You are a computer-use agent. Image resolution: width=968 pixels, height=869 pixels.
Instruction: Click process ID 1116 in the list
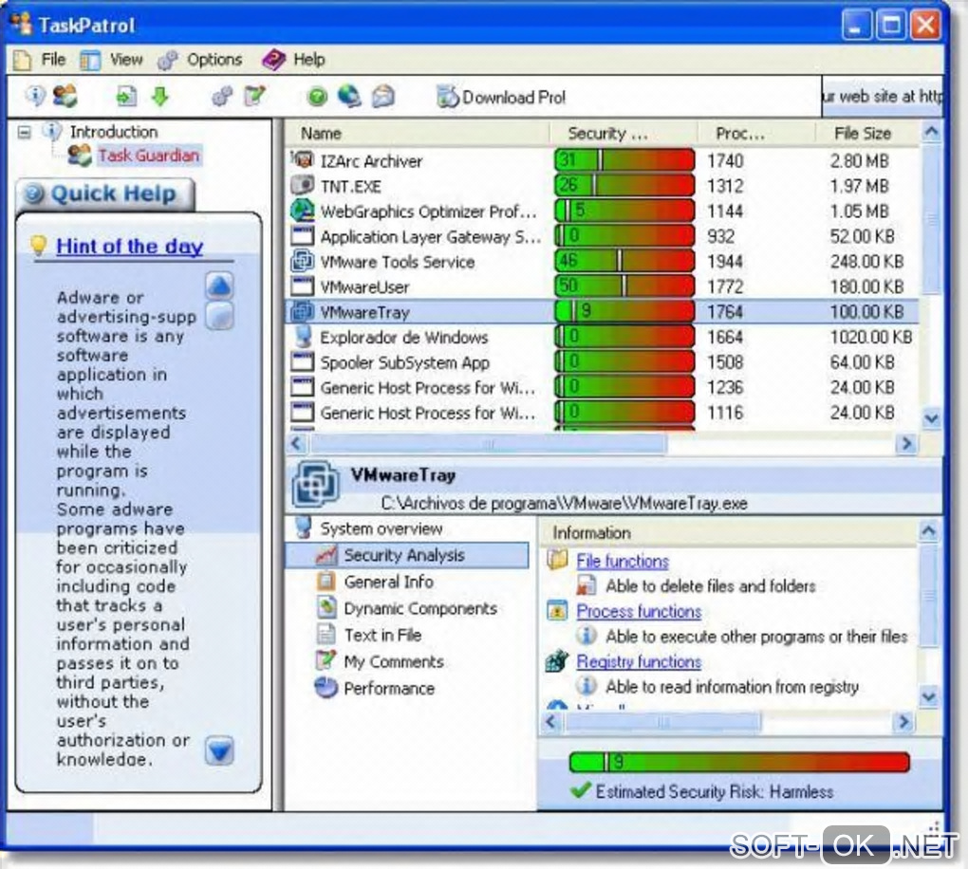pos(725,413)
